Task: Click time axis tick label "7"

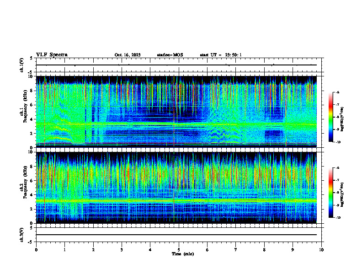Action: click(236, 250)
